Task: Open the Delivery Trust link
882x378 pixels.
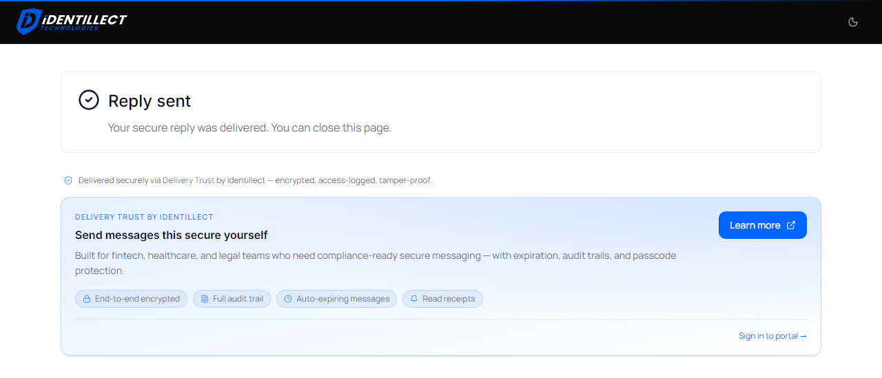Action: pos(189,180)
